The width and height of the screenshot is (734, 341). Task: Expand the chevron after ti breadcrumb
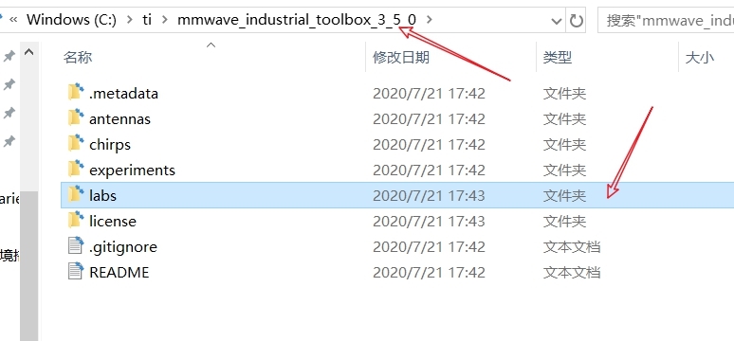tap(164, 20)
